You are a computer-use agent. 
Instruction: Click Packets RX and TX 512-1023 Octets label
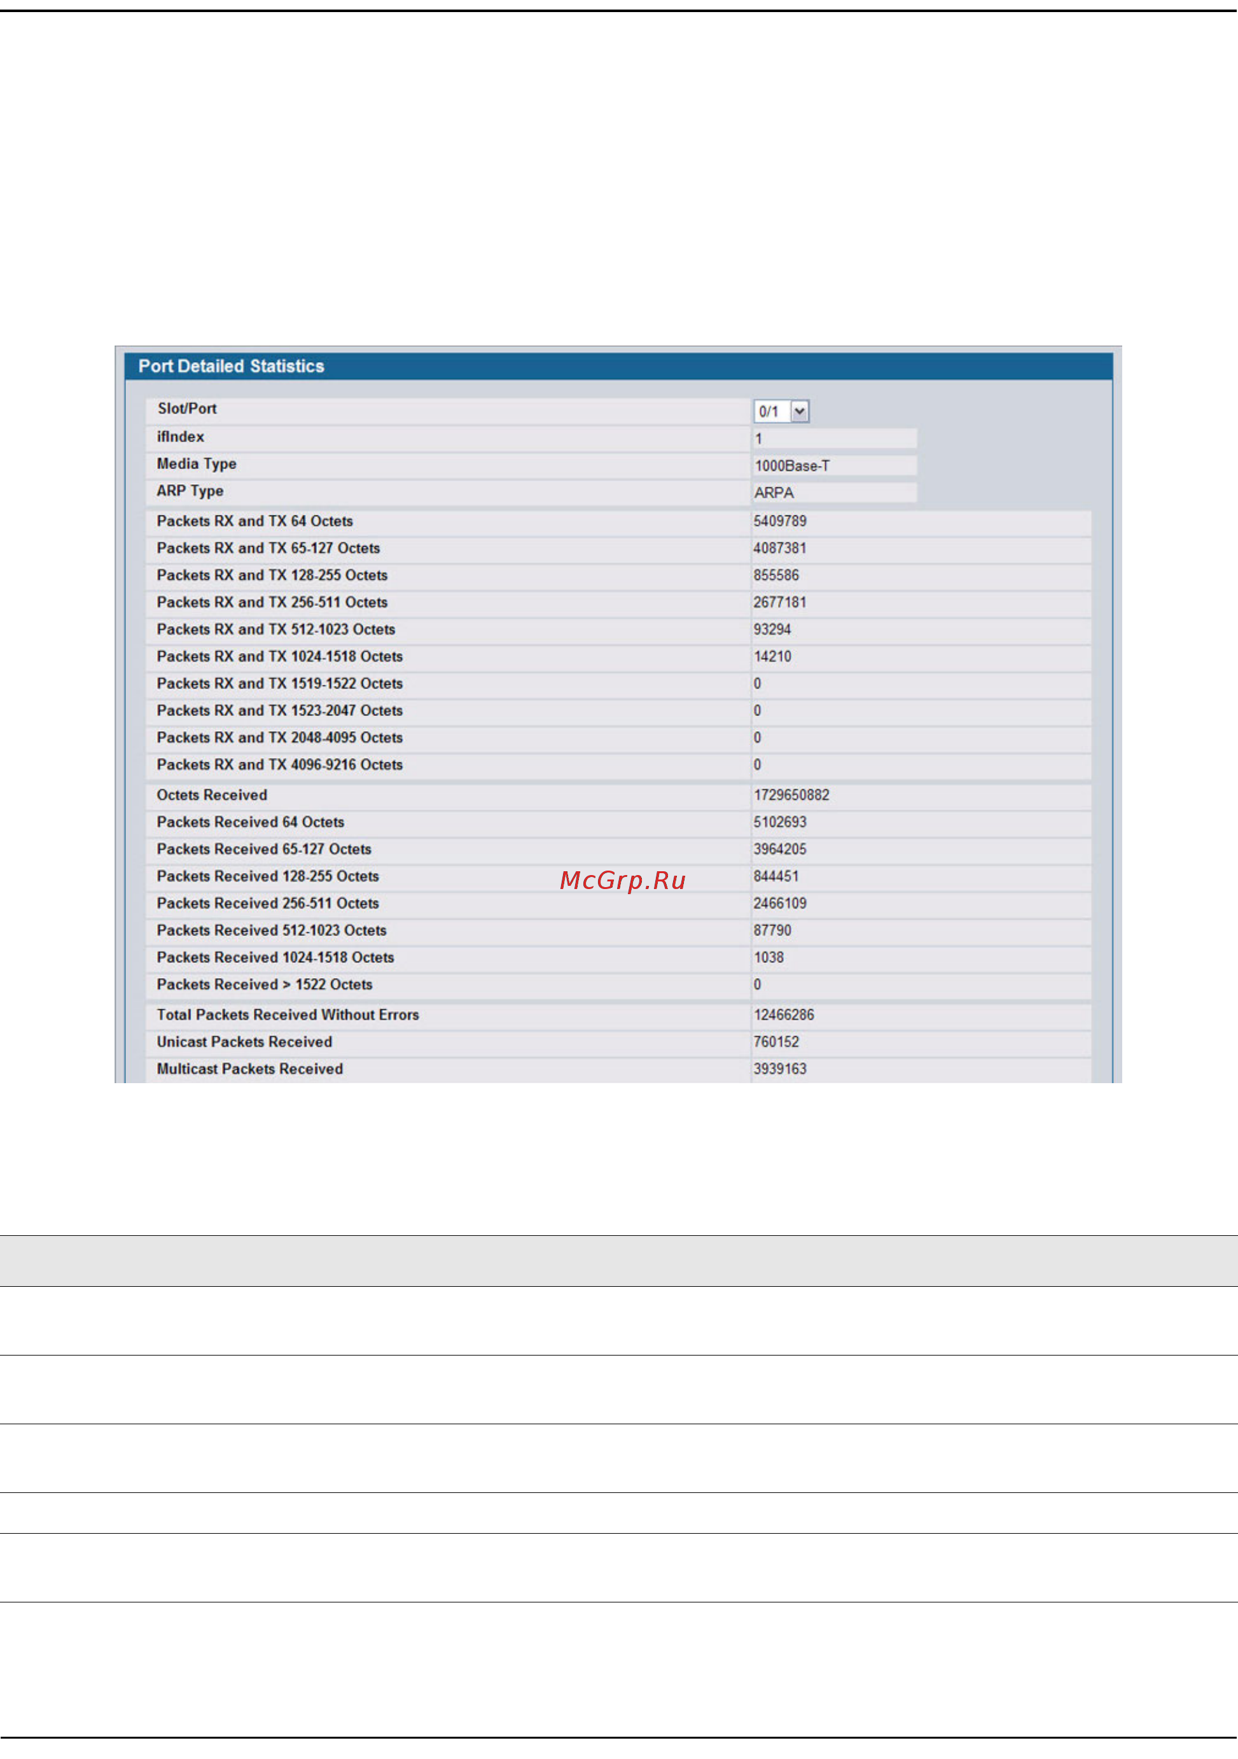[x=275, y=629]
